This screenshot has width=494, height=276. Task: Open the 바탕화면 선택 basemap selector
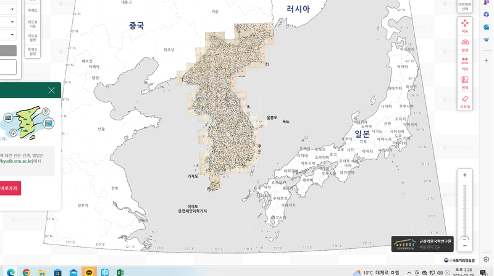[465, 6]
